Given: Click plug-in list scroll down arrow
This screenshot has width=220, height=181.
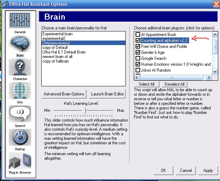Looking at the screenshot, I should coord(215,72).
